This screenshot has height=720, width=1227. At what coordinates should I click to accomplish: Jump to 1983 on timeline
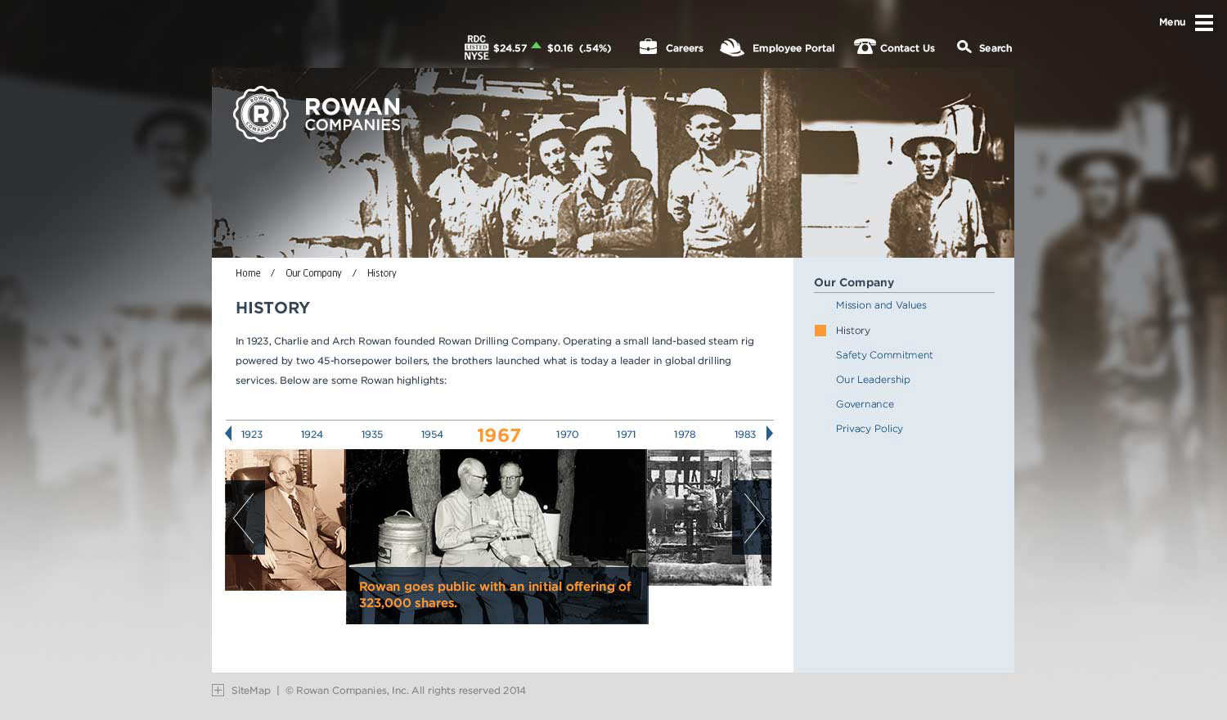[x=745, y=434]
